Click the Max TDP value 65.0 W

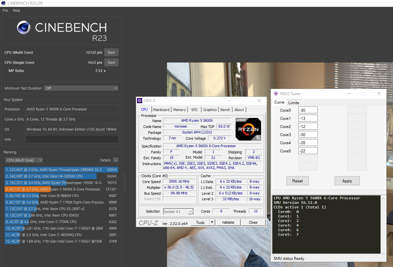(224, 126)
